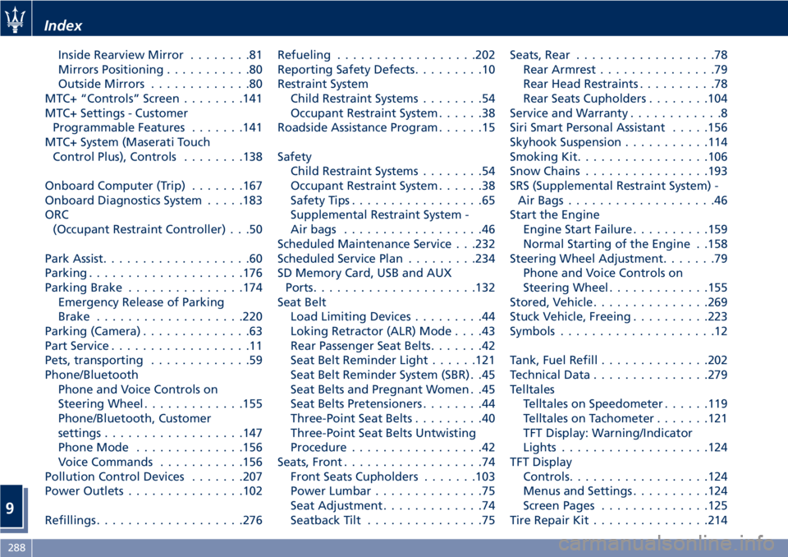Click the Scheduled Service Plan entry
This screenshot has height=557, width=788.
click(386, 259)
